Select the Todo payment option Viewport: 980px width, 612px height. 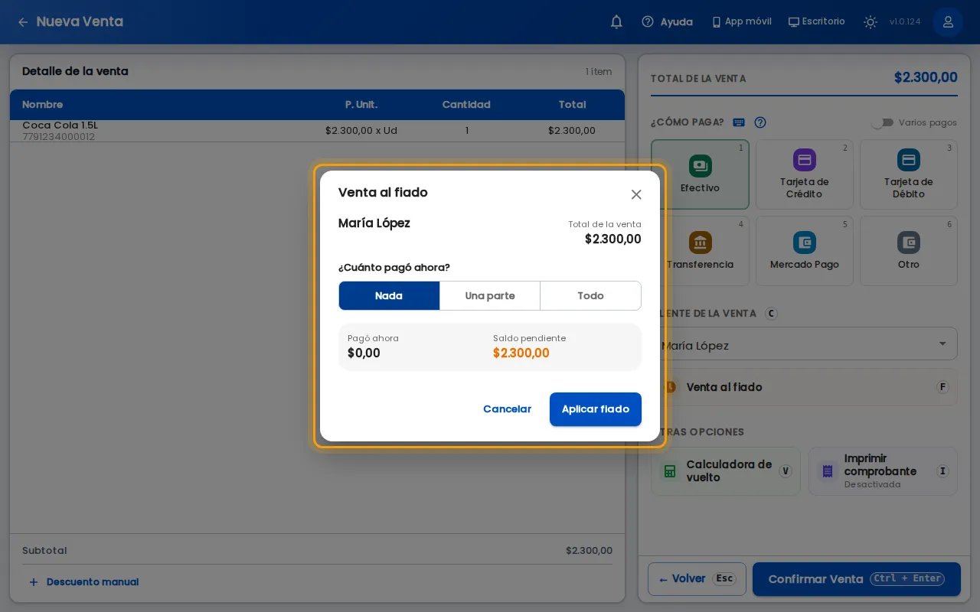[x=590, y=295]
